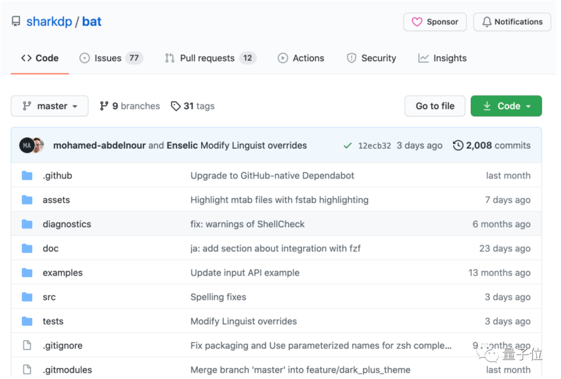Open 'Spelling fixes' commit message
561x379 pixels.
[218, 297]
